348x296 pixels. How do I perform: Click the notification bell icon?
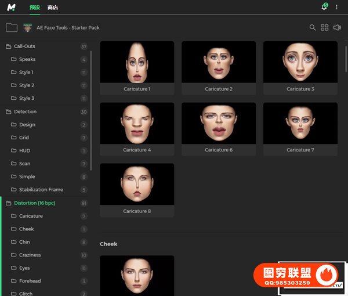click(x=324, y=7)
